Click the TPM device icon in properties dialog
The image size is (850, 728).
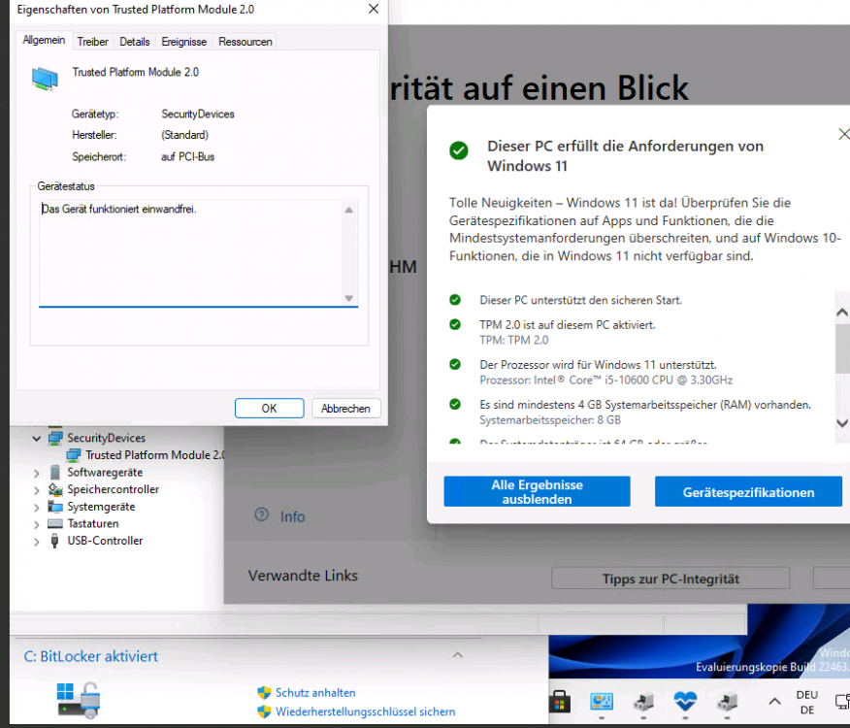pos(45,78)
